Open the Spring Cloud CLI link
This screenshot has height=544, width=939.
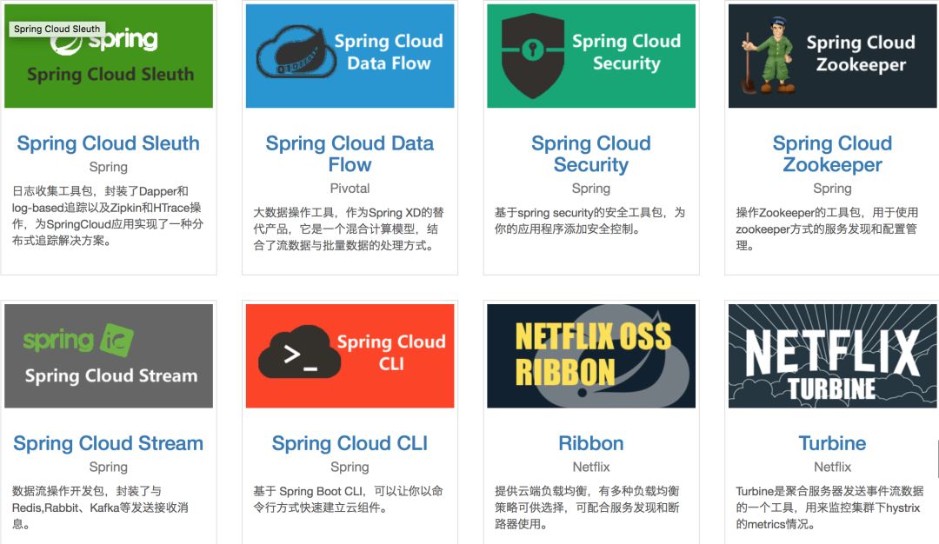coord(350,443)
